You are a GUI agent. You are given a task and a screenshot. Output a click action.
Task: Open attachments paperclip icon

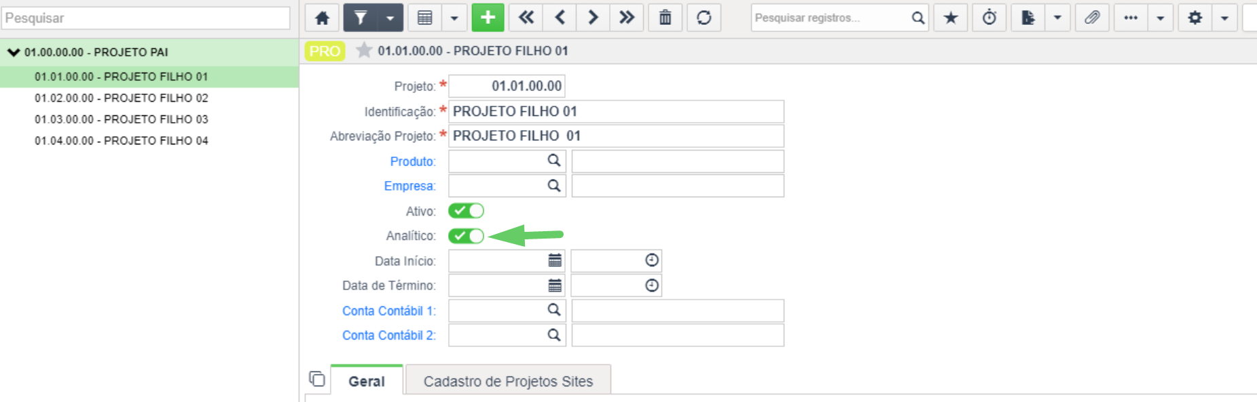click(1092, 18)
